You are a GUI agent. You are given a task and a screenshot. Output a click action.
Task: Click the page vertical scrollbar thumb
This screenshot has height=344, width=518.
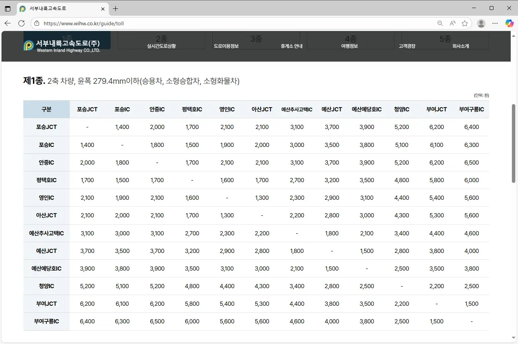coord(513,143)
